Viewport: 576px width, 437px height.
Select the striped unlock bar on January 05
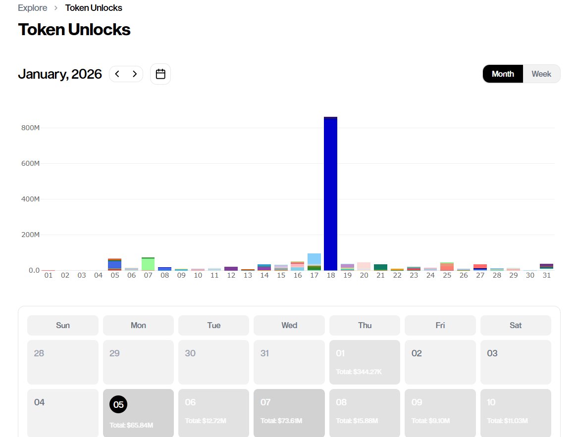pyautogui.click(x=114, y=263)
